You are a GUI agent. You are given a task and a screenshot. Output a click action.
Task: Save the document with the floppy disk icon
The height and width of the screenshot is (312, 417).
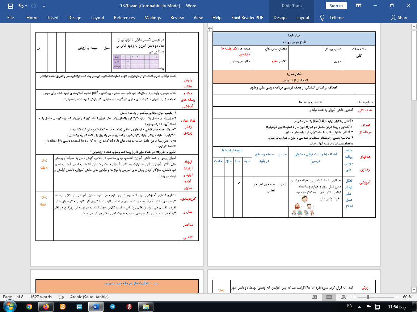point(10,6)
